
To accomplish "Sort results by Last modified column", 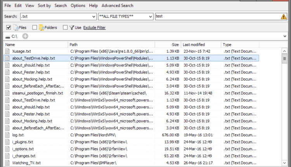I will coord(201,45).
